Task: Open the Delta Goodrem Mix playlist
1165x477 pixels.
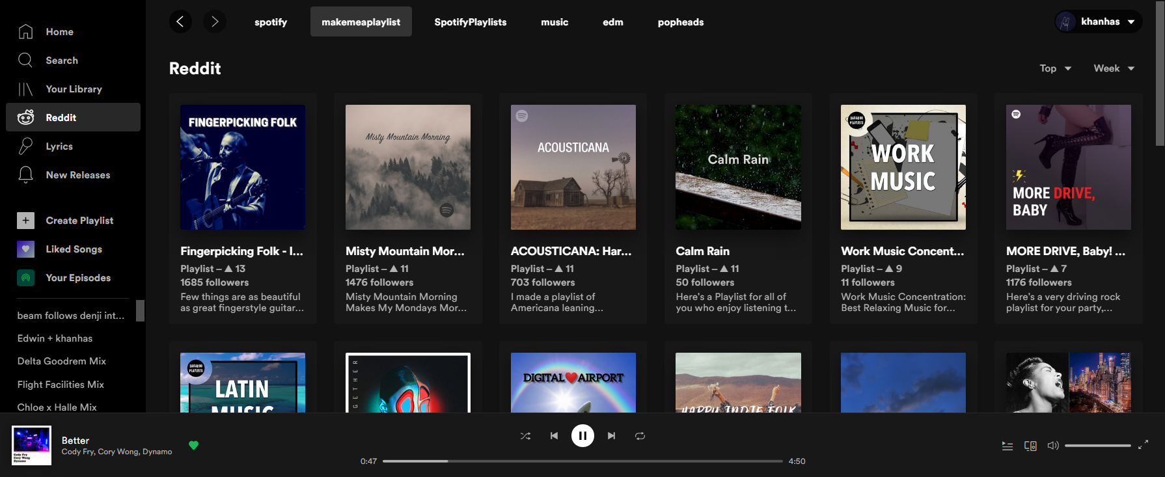Action: coord(62,361)
